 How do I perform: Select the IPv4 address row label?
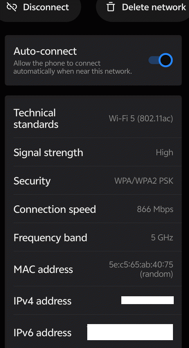click(x=43, y=301)
